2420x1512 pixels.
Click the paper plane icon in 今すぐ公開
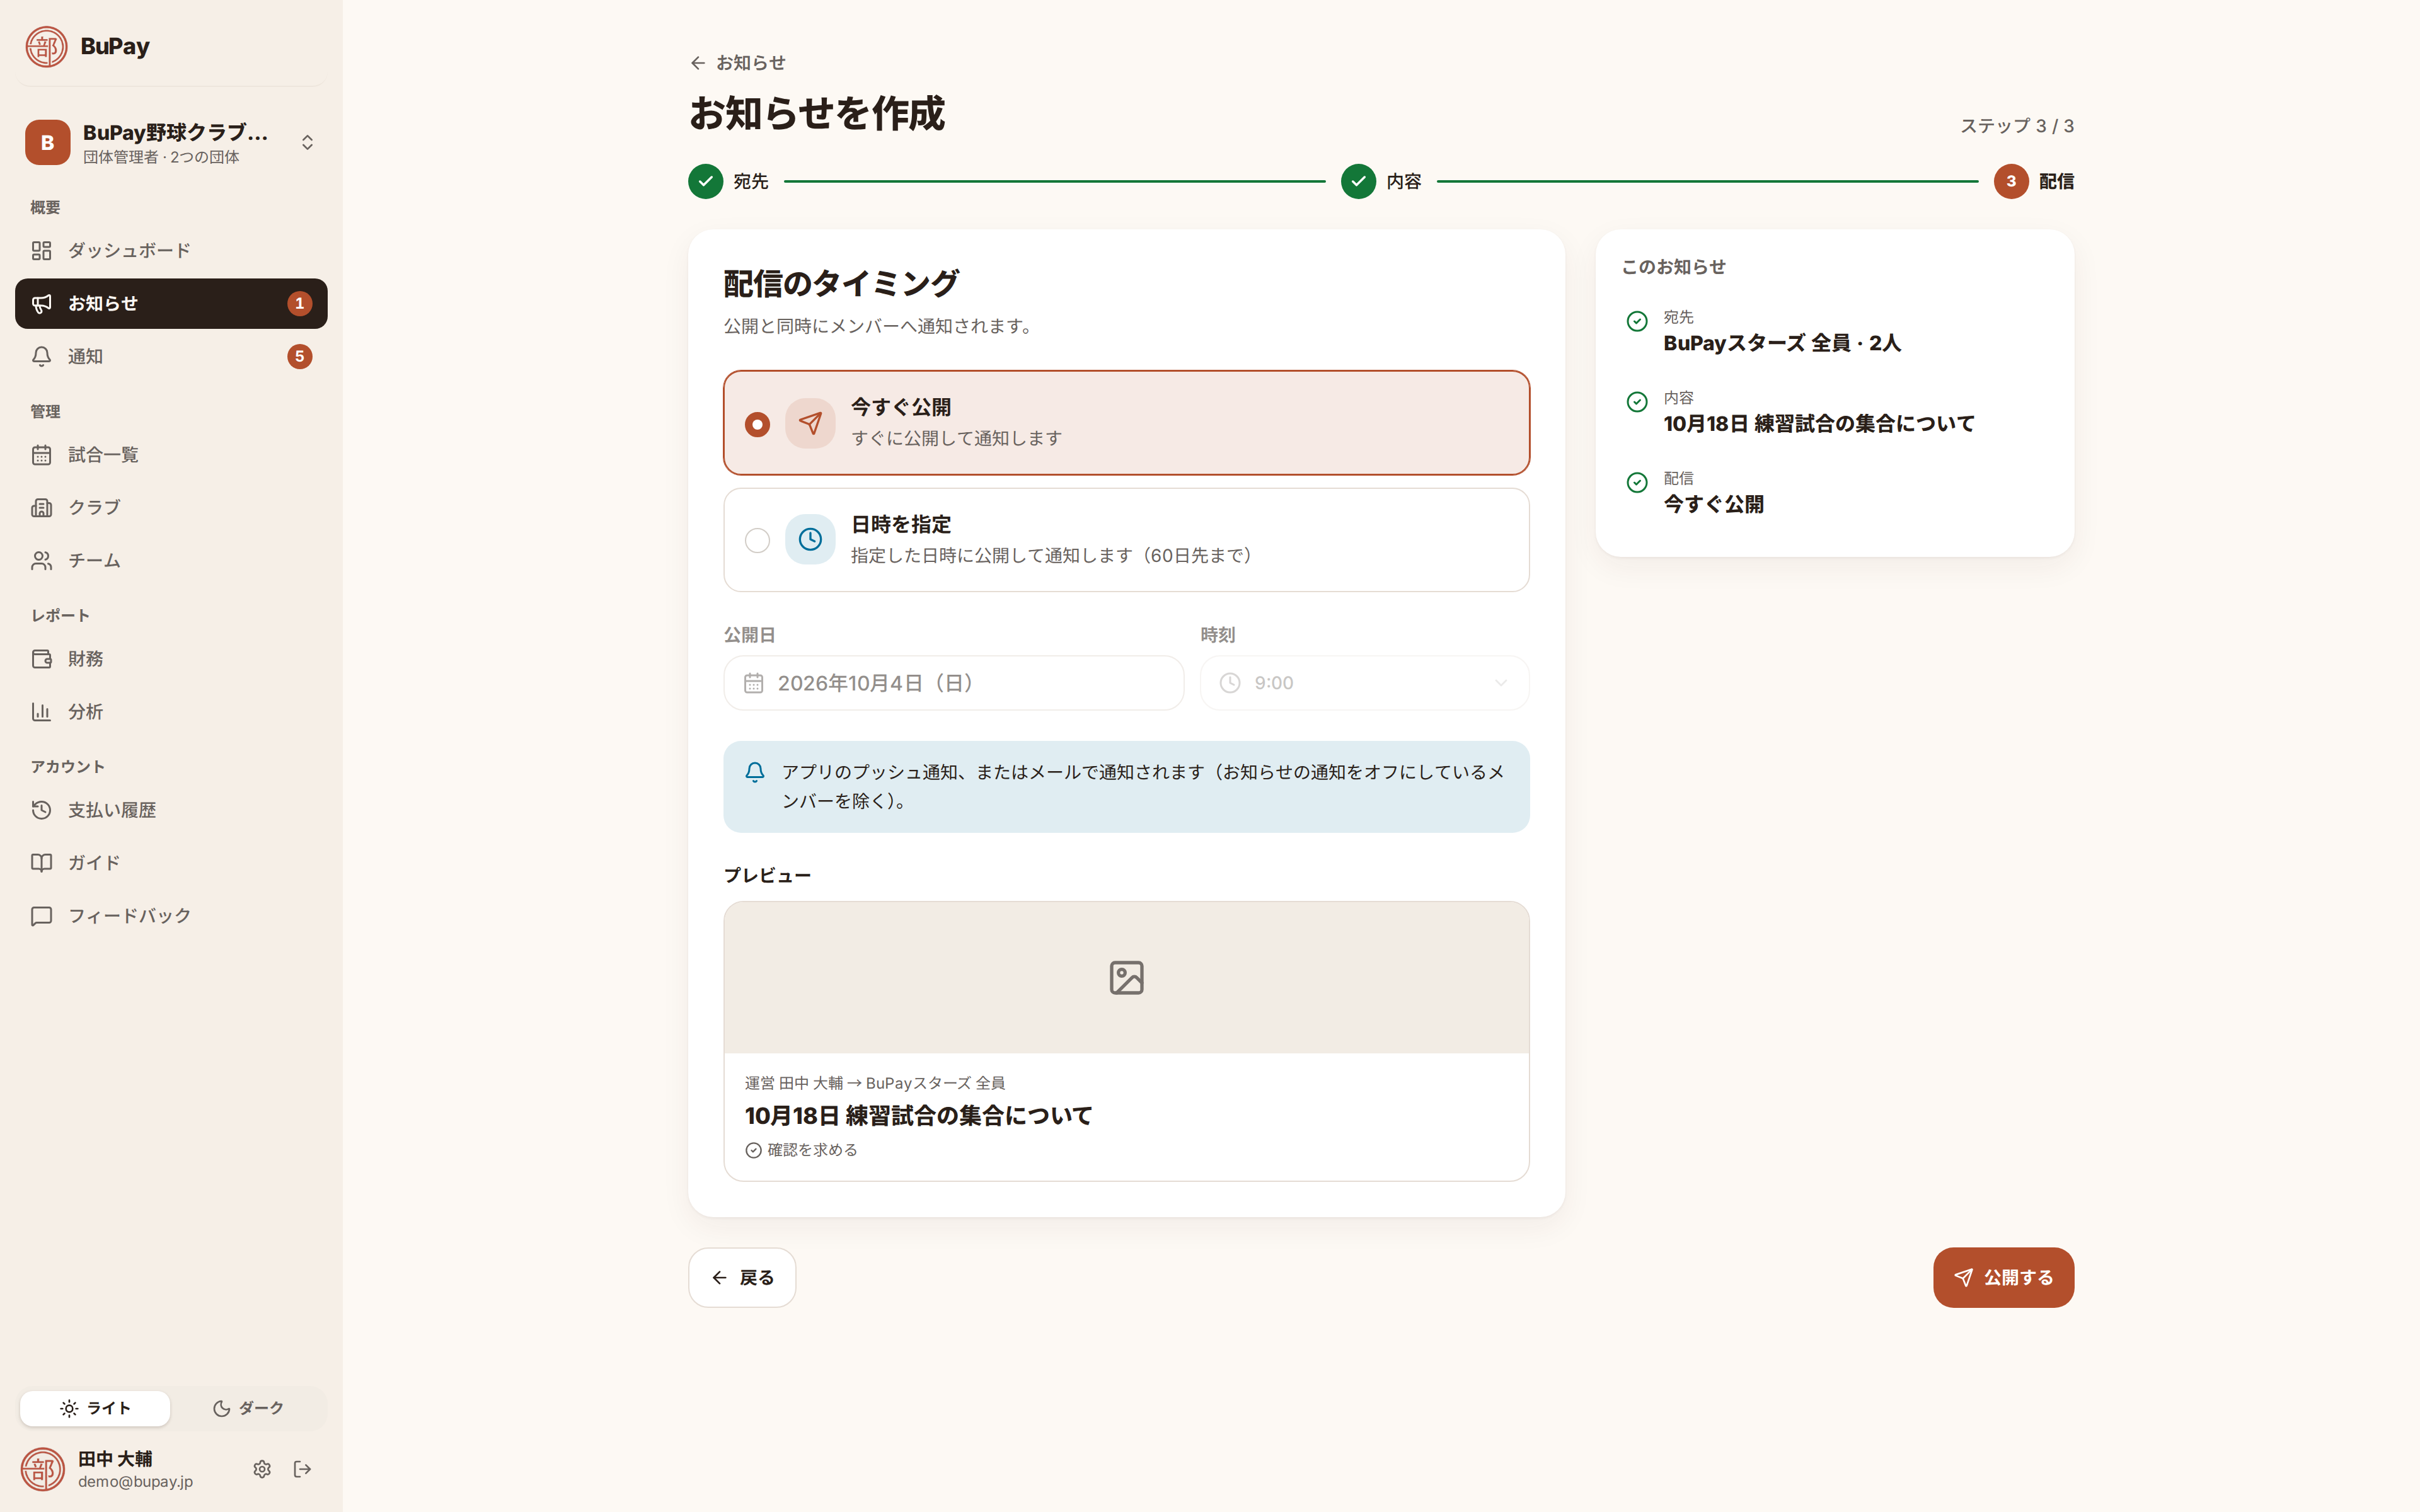click(810, 423)
